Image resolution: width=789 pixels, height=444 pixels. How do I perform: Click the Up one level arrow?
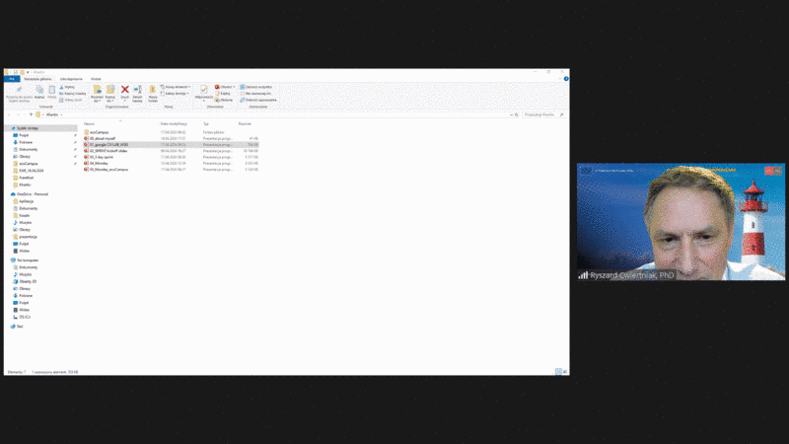[x=29, y=114]
